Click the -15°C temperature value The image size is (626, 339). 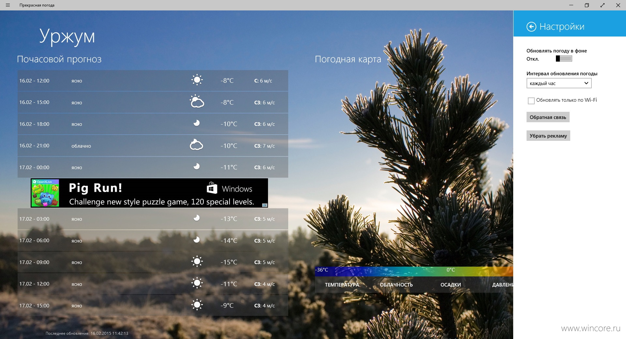pos(229,262)
